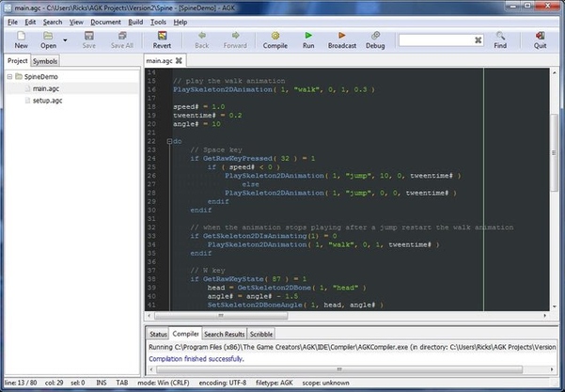
Task: Click the Find magnifier icon
Action: pos(500,36)
